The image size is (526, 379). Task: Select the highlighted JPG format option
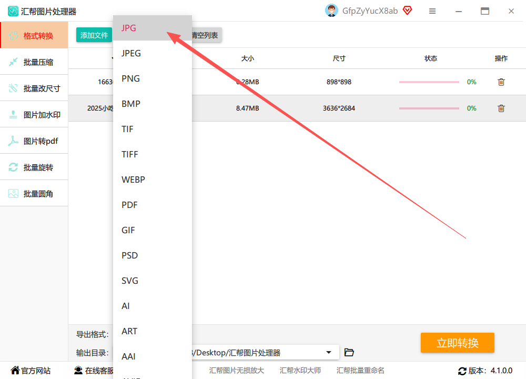[x=153, y=28]
